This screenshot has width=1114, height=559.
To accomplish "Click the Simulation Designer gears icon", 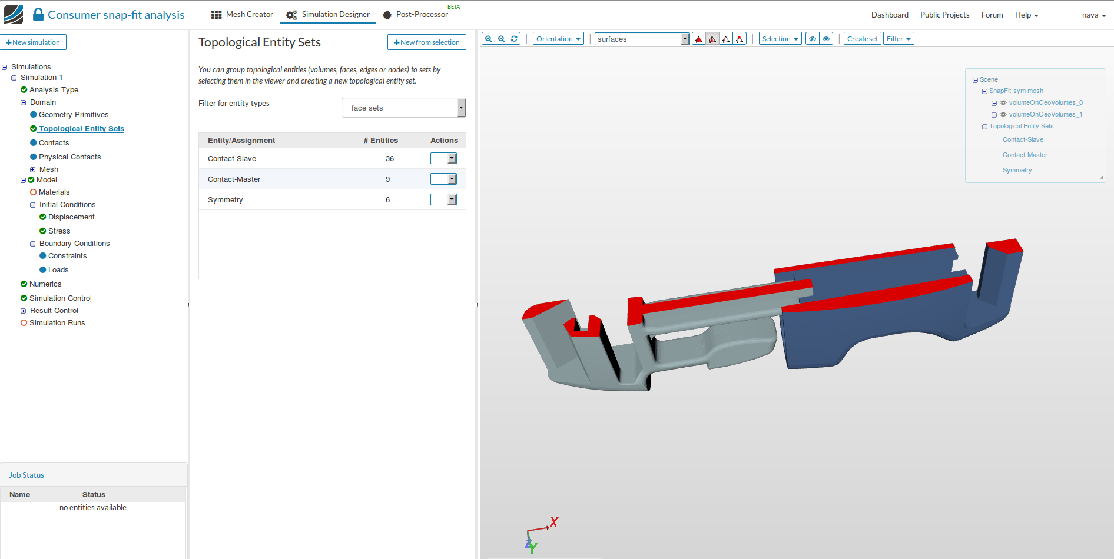I will (x=291, y=15).
